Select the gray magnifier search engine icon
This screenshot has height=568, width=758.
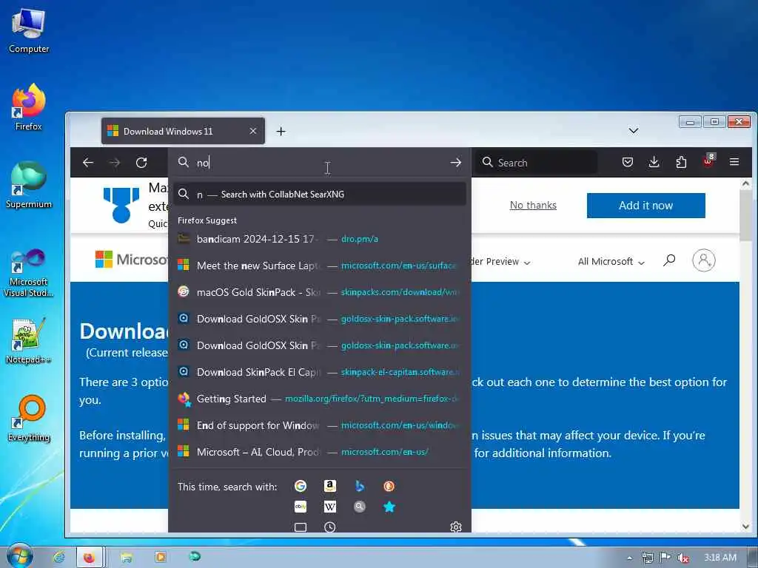(359, 507)
